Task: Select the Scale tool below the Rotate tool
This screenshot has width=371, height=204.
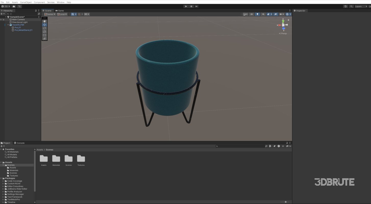Action: click(x=44, y=32)
